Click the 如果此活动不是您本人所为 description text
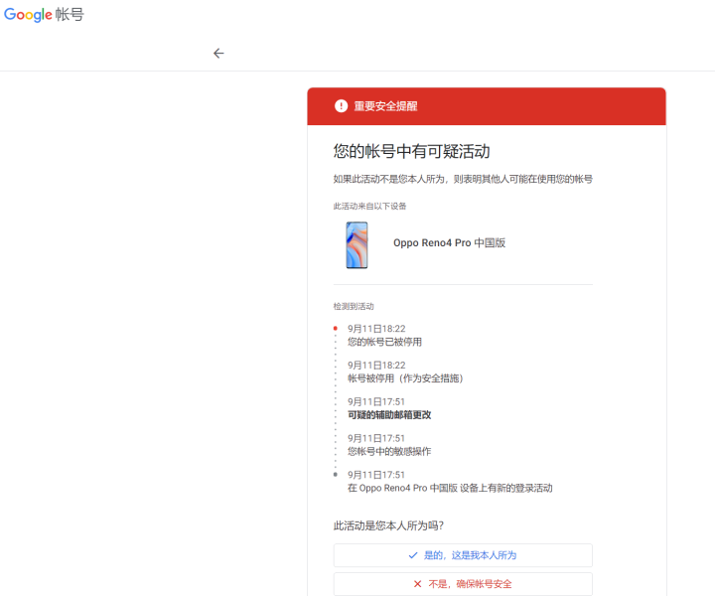This screenshot has width=715, height=596. (463, 179)
